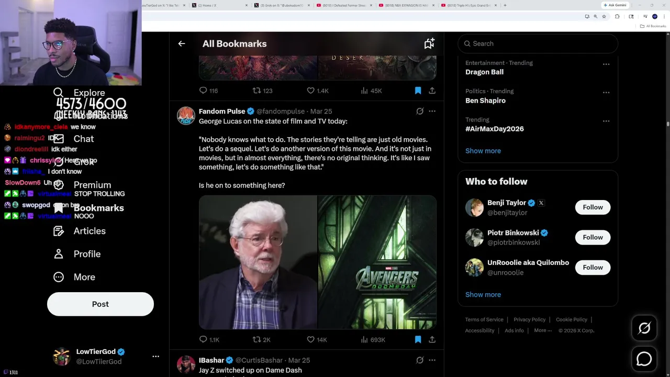
Task: Open More in the sidebar
Action: click(x=74, y=277)
